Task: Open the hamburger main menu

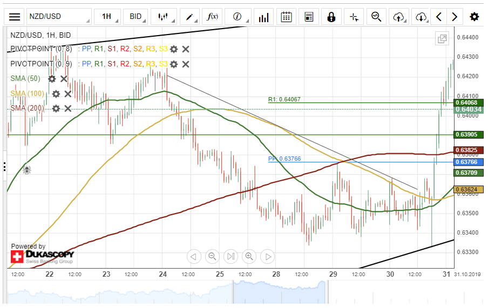Action: click(x=15, y=17)
